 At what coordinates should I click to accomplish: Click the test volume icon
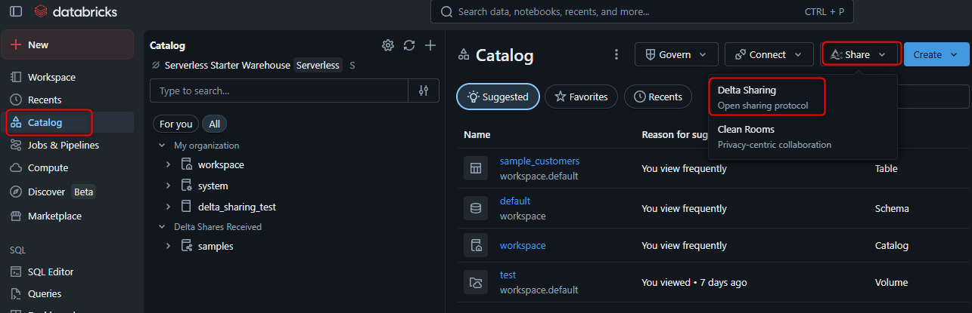[x=476, y=283]
